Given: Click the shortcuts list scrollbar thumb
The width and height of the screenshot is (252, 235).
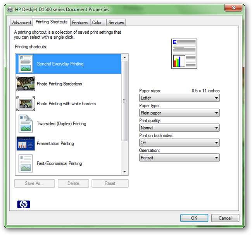Looking at the screenshot, I should click(124, 101).
